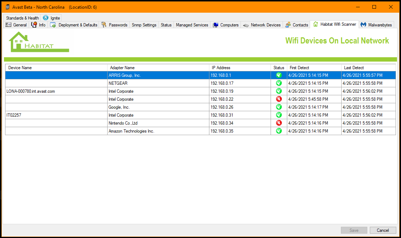
Task: Click the Network Devices icon
Action: point(246,25)
